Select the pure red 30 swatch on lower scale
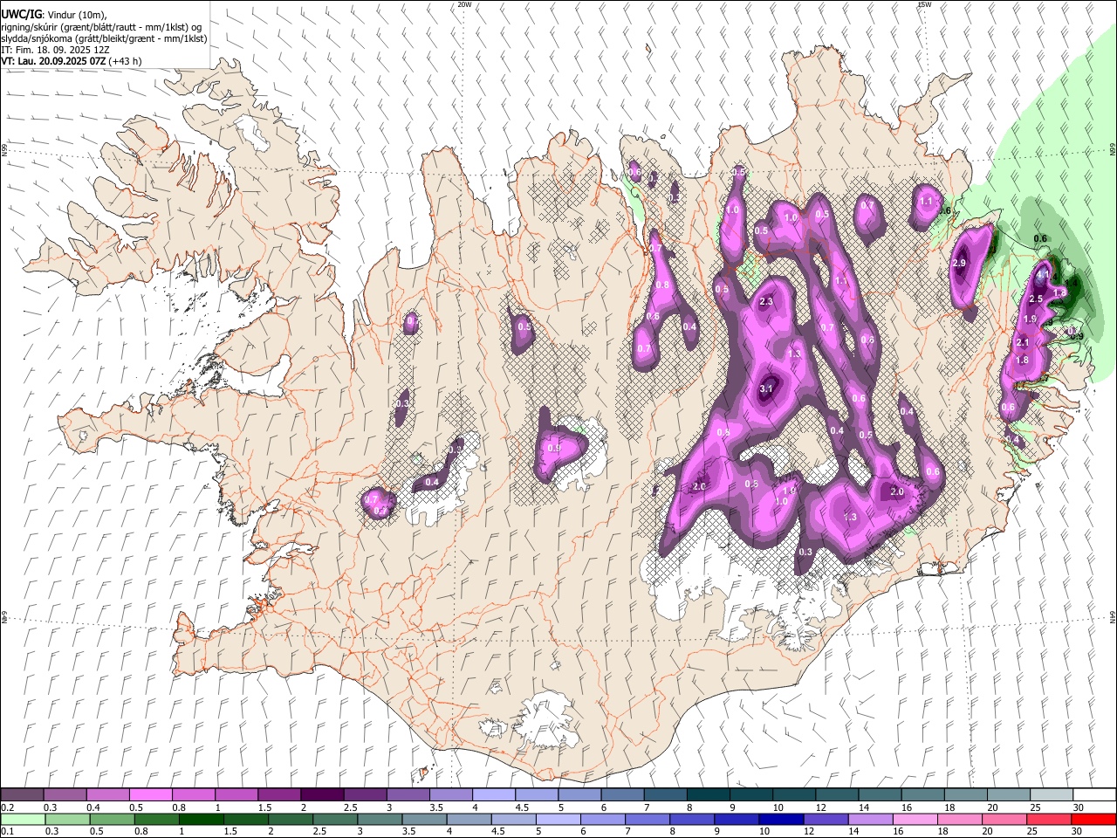This screenshot has height=838, width=1117. [x=1093, y=820]
